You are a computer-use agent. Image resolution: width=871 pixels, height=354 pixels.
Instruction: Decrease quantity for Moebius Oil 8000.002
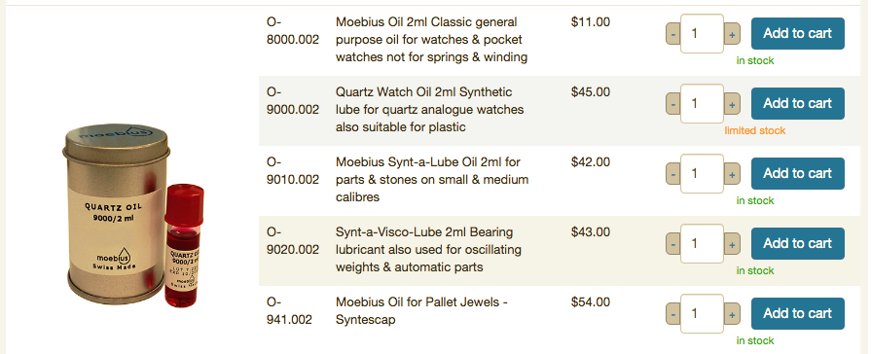[673, 34]
